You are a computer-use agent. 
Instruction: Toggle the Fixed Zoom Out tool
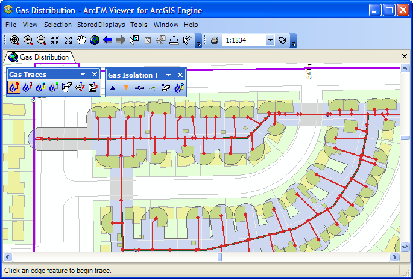[x=68, y=40]
